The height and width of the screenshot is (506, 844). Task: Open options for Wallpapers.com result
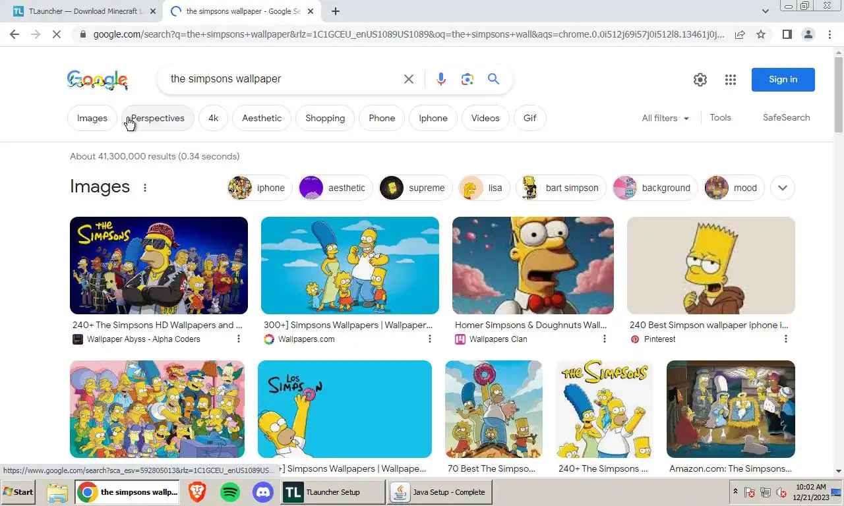(x=430, y=339)
